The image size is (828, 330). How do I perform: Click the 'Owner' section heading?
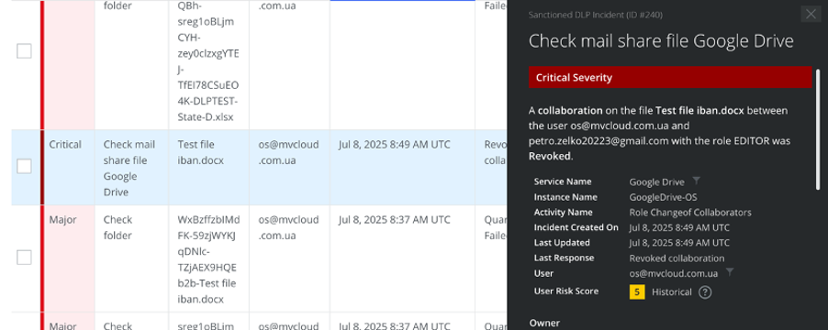click(x=544, y=323)
